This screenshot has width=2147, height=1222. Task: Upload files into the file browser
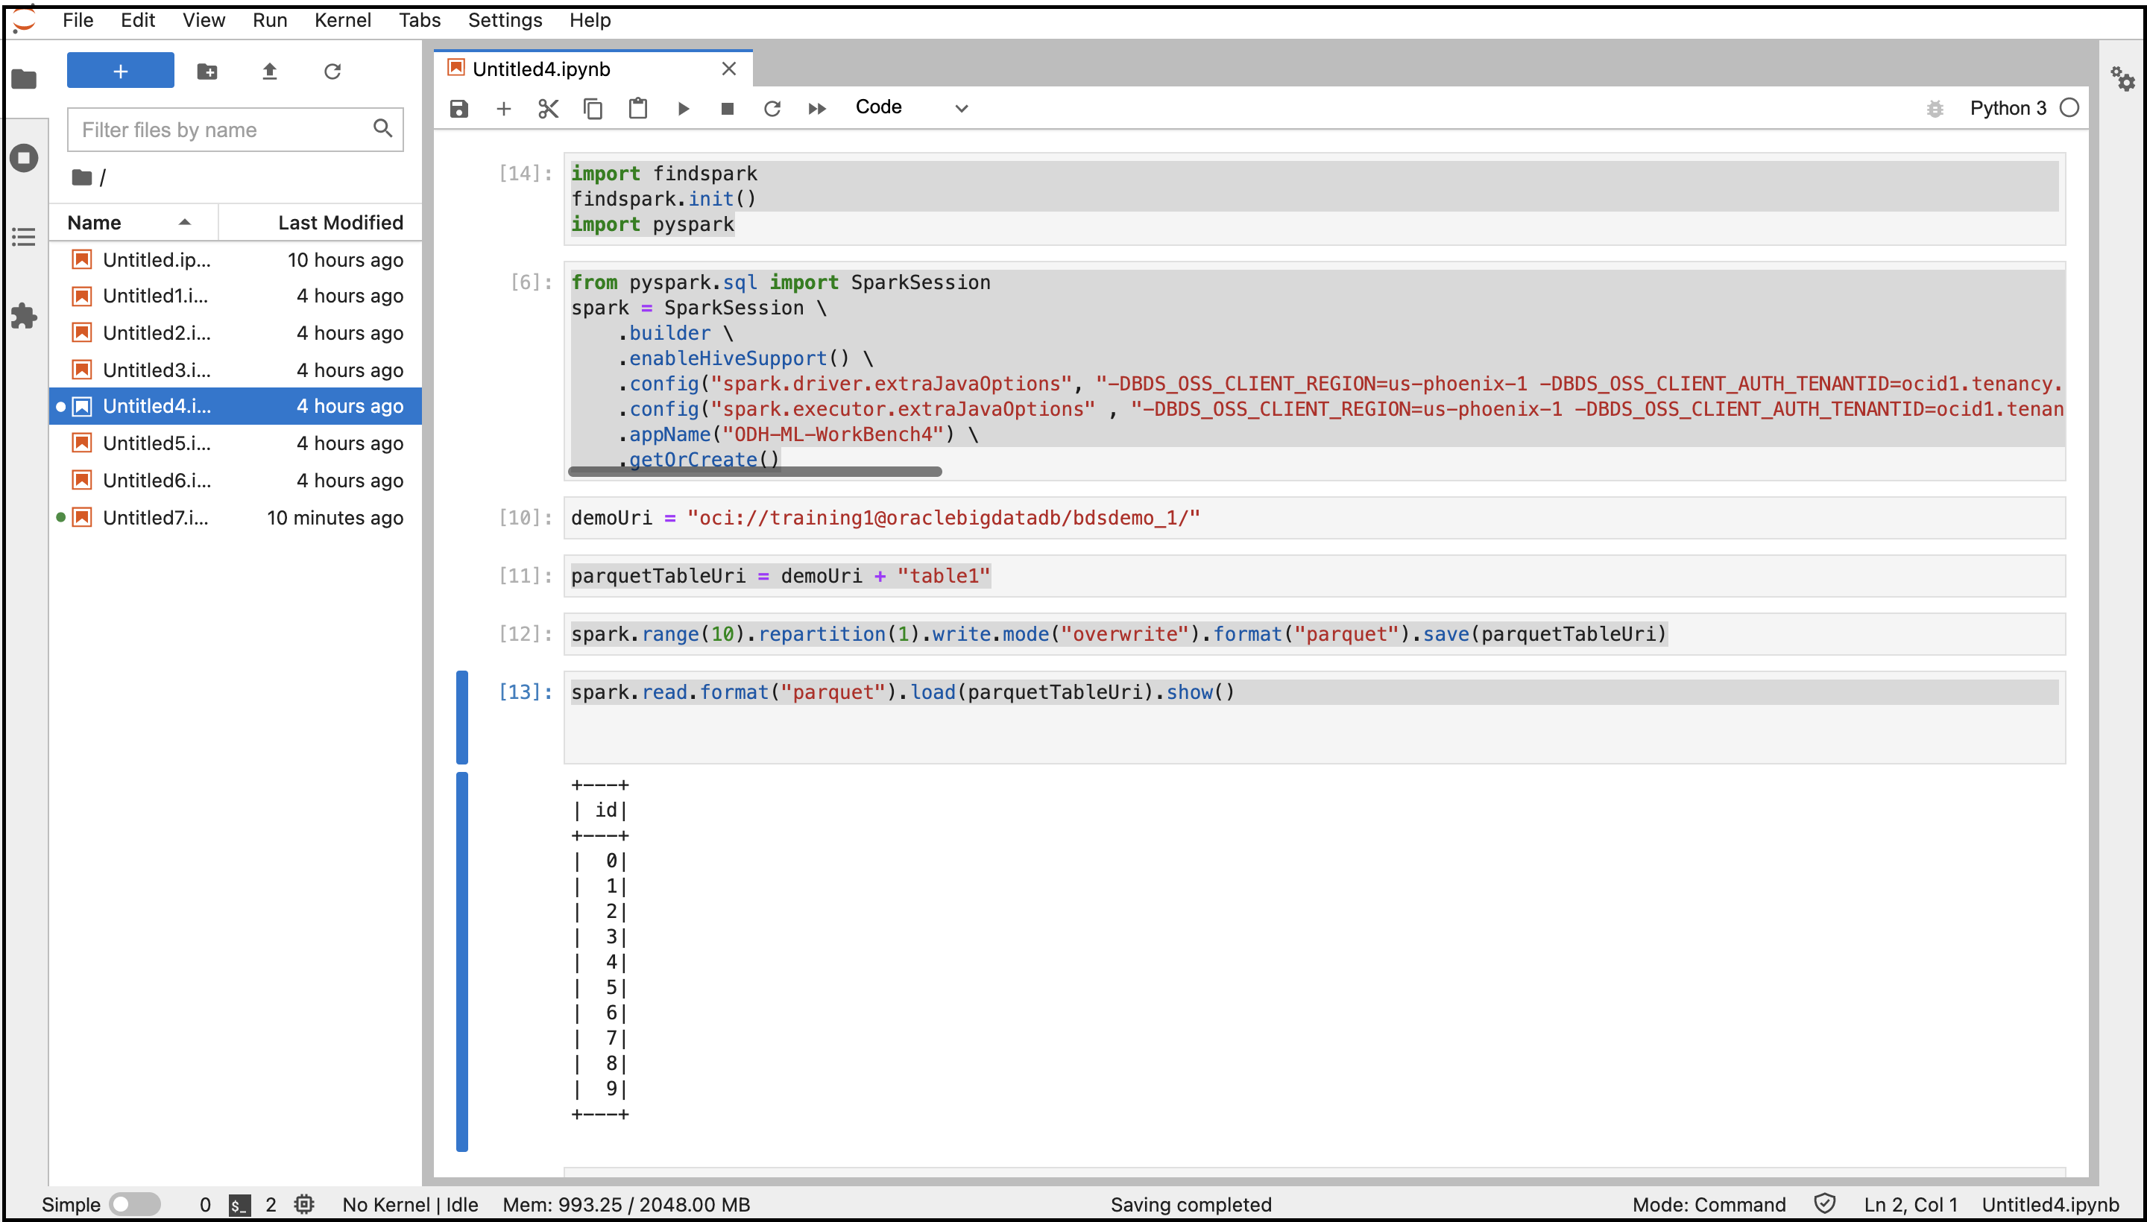point(270,72)
